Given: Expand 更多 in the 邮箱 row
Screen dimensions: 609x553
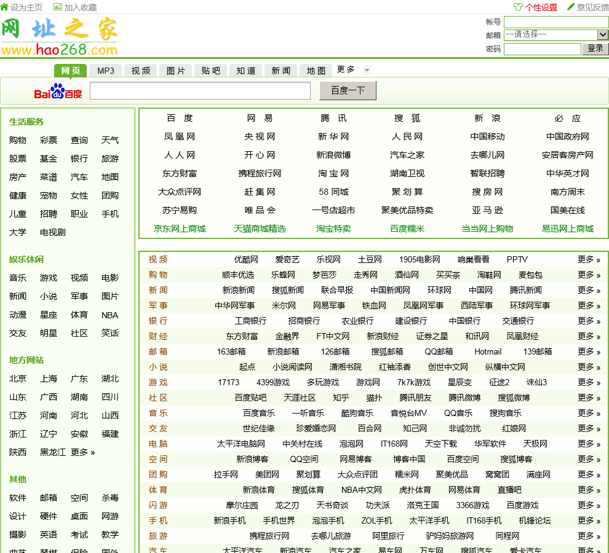Looking at the screenshot, I should tap(589, 351).
